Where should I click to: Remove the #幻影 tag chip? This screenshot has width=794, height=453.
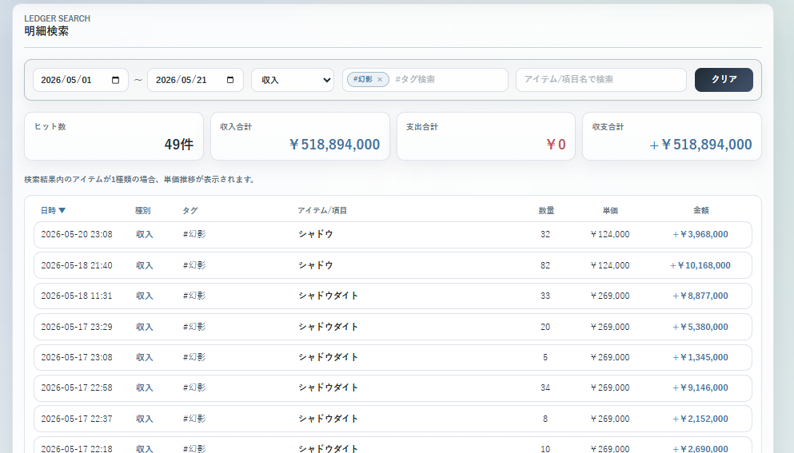(380, 79)
